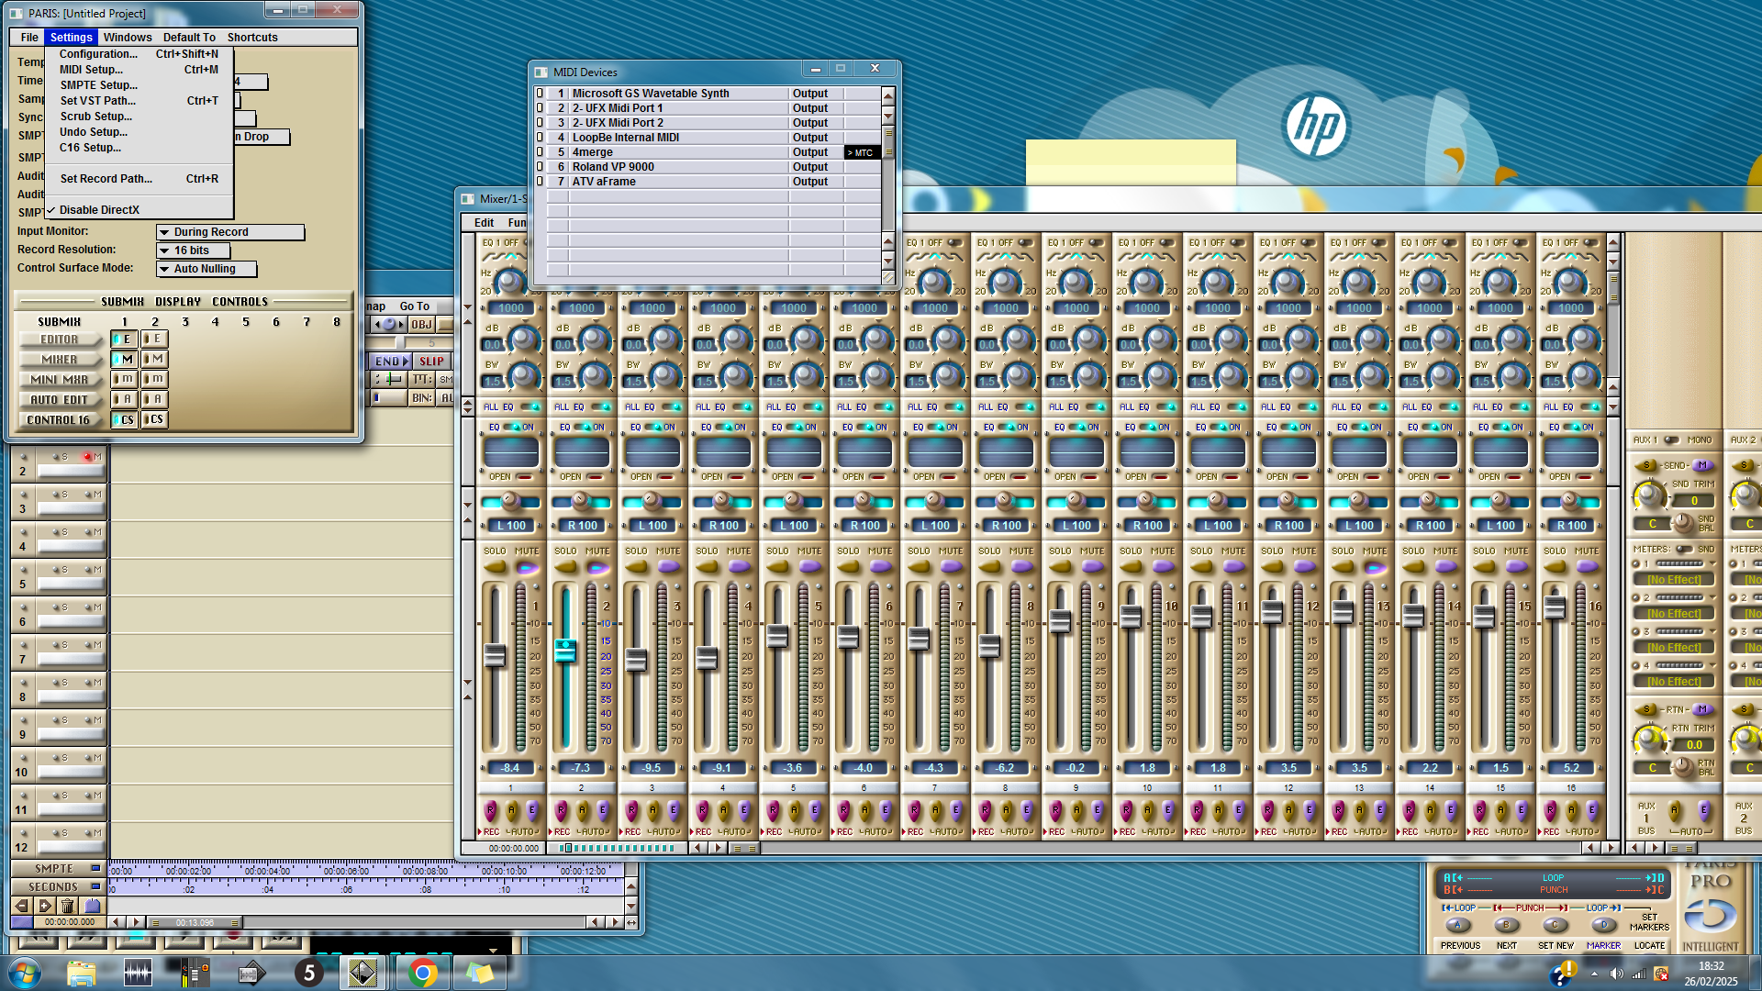Click the fader handle on mixer channel 16
The height and width of the screenshot is (991, 1762).
1555,607
